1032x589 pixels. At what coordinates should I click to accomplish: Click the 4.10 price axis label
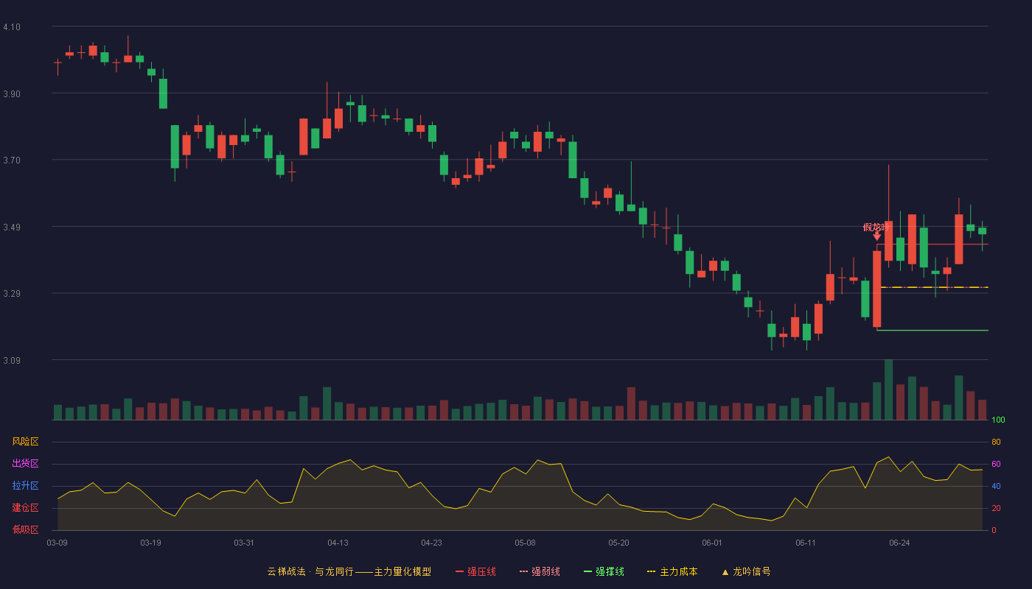[x=12, y=27]
